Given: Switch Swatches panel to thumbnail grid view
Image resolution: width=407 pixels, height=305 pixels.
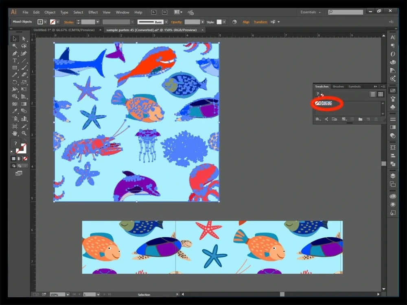Looking at the screenshot, I should tap(381, 94).
